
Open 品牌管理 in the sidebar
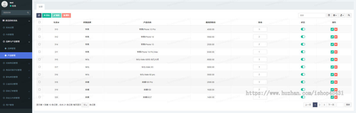16,49
